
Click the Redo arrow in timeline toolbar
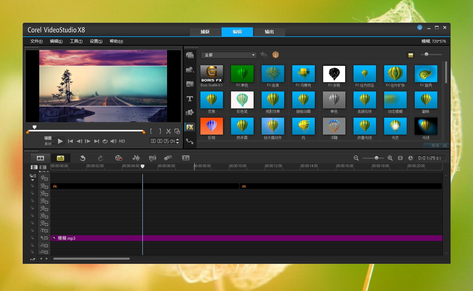[x=100, y=158]
